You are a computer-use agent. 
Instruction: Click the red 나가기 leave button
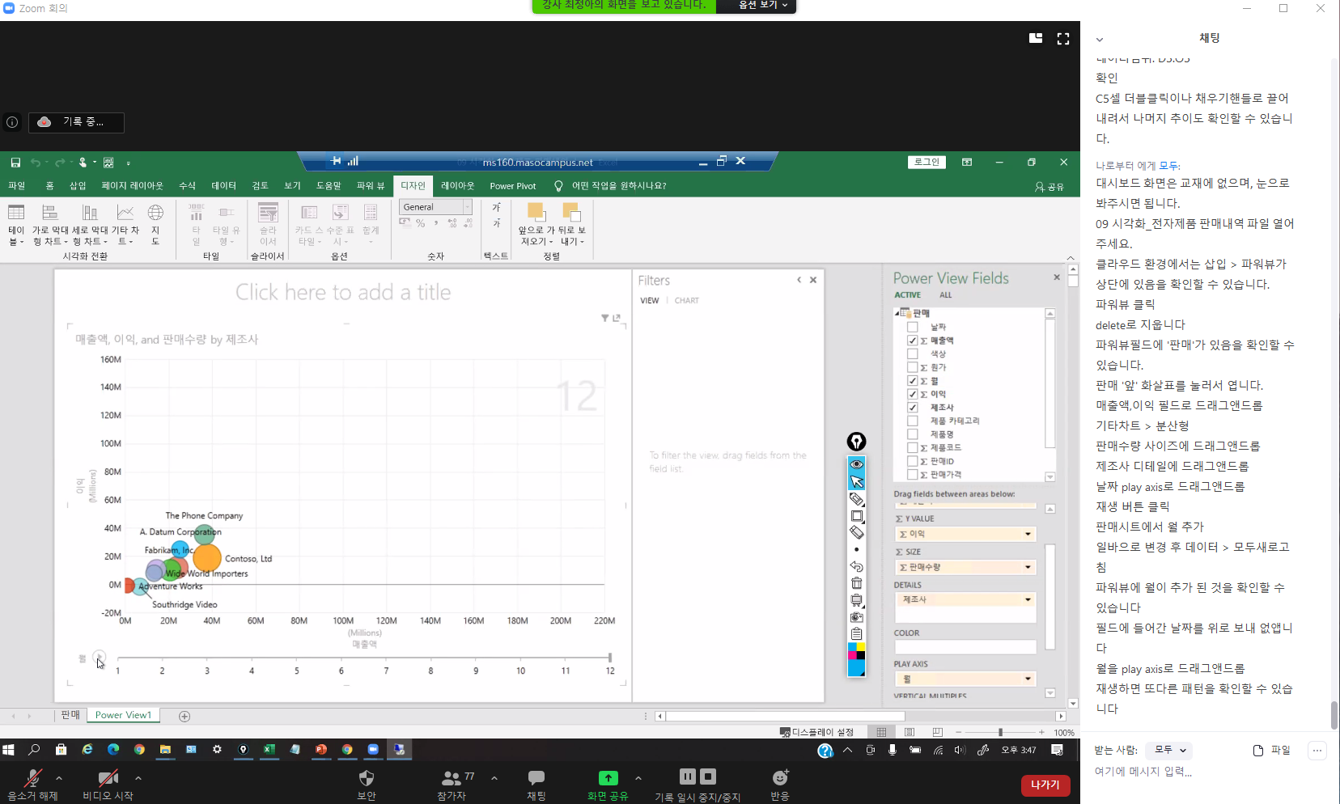[1045, 785]
